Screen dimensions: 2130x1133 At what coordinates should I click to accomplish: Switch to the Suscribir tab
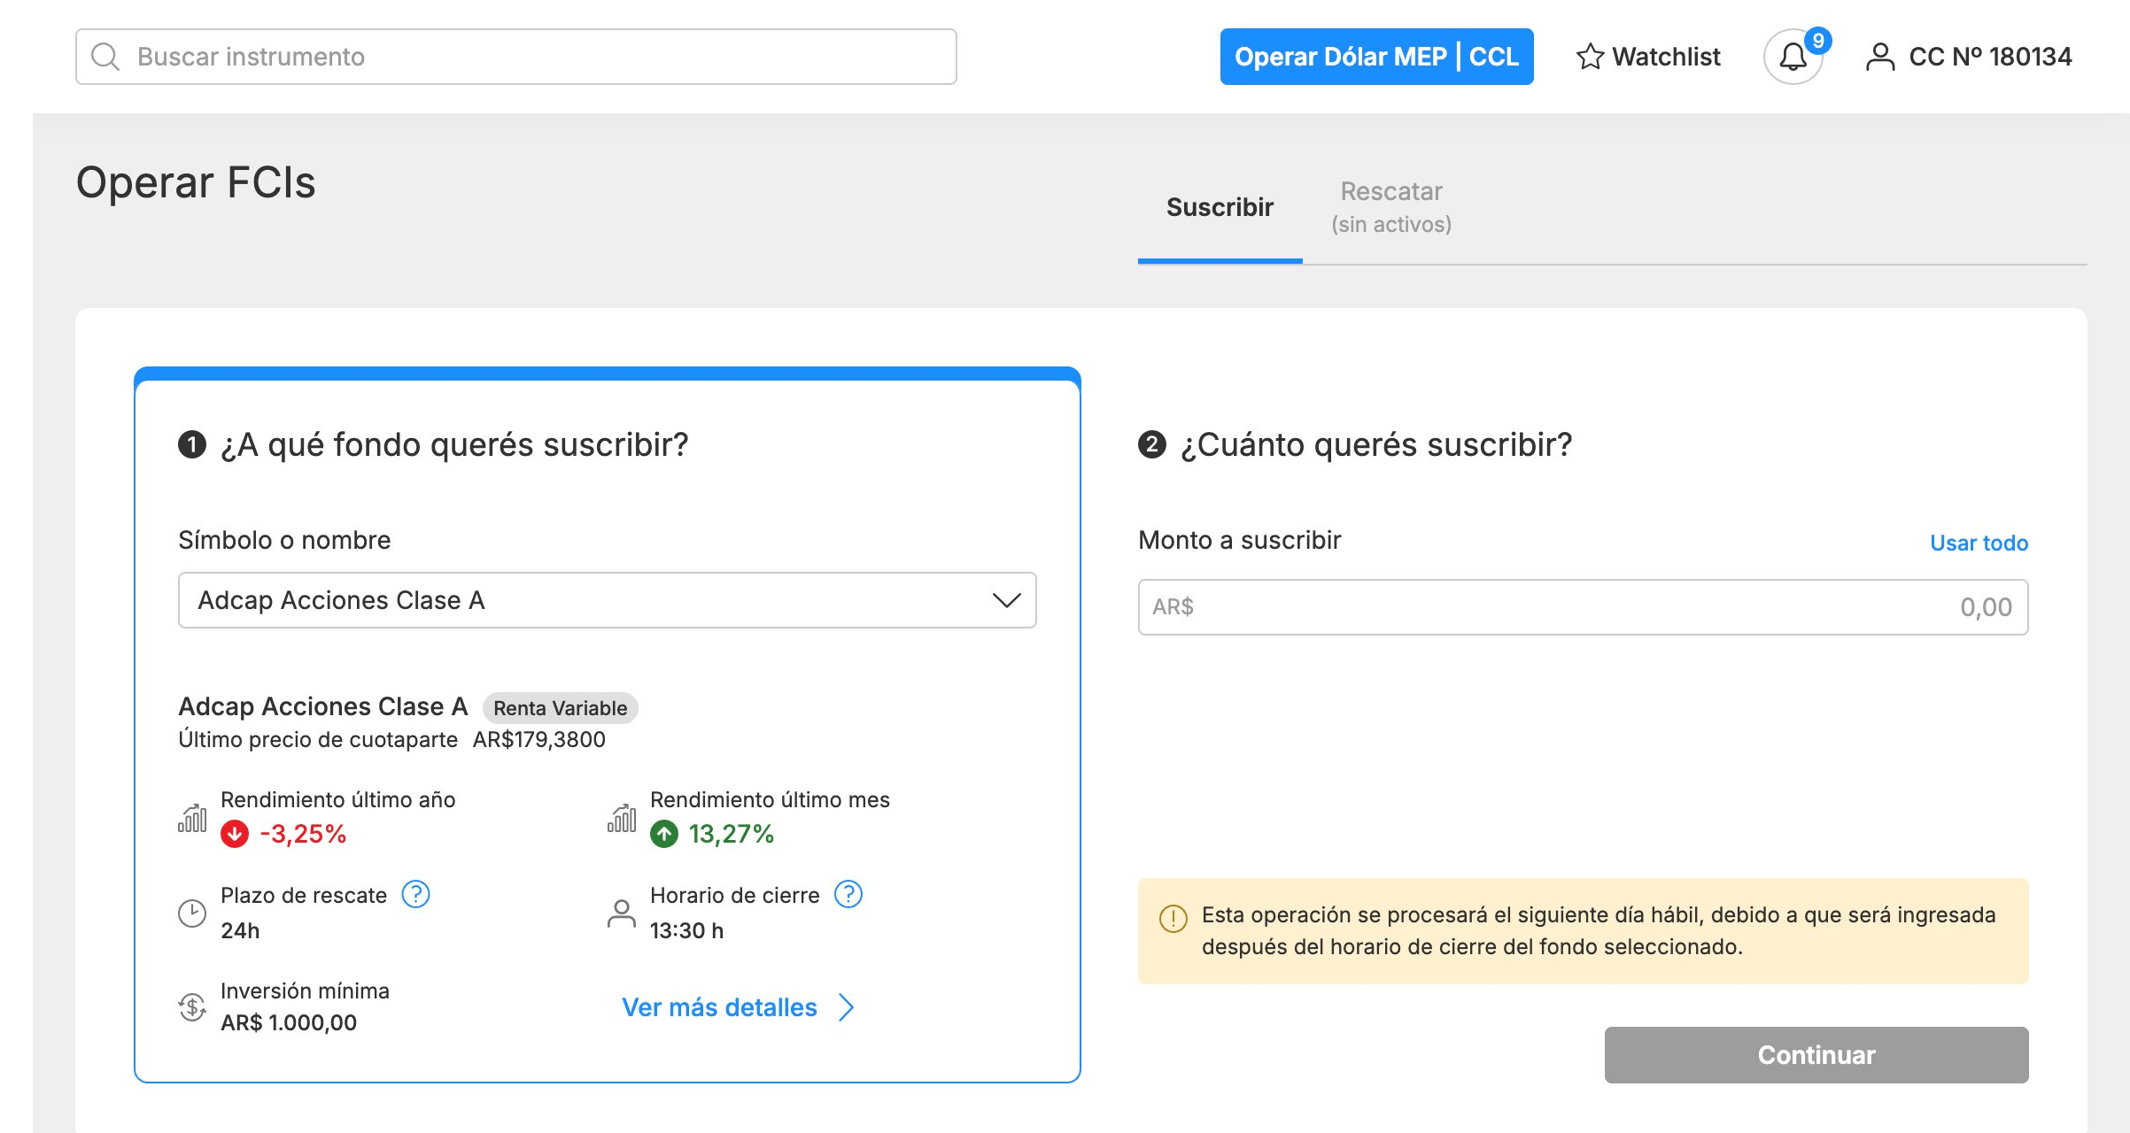click(1220, 207)
